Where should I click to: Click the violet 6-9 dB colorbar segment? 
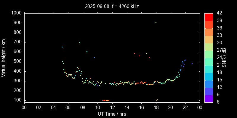(209, 99)
